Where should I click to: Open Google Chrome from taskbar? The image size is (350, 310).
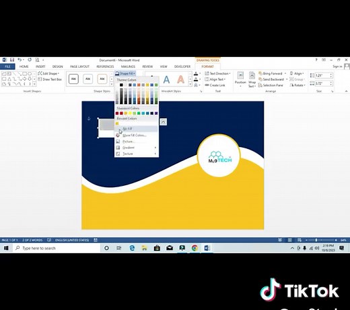click(195, 248)
